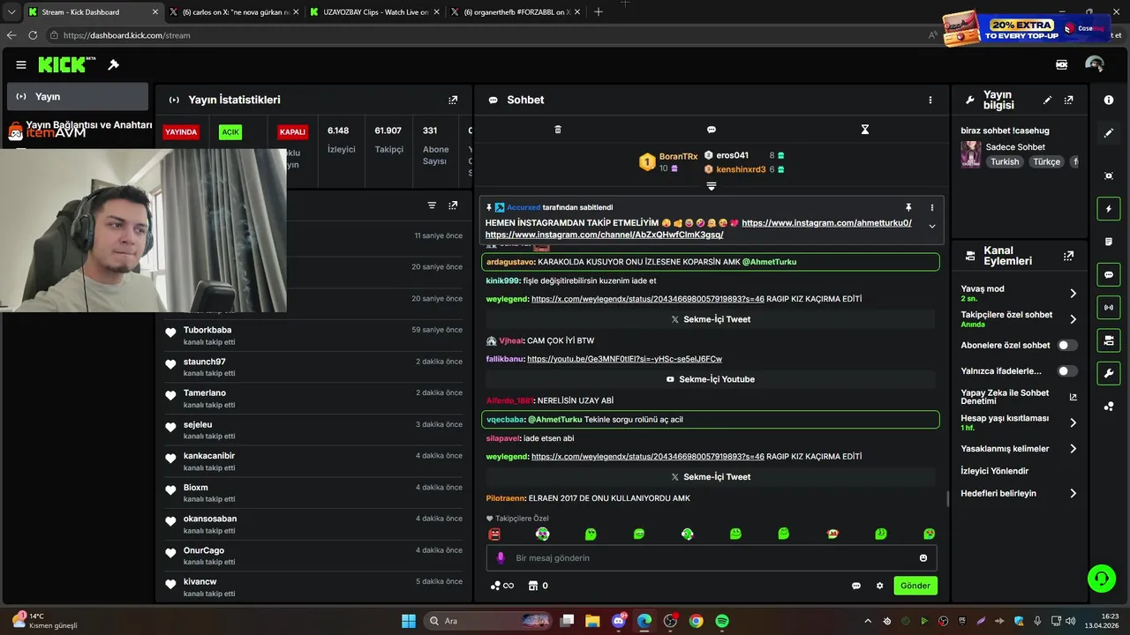Open Discord from the taskbar
1130x635 pixels.
(x=618, y=621)
